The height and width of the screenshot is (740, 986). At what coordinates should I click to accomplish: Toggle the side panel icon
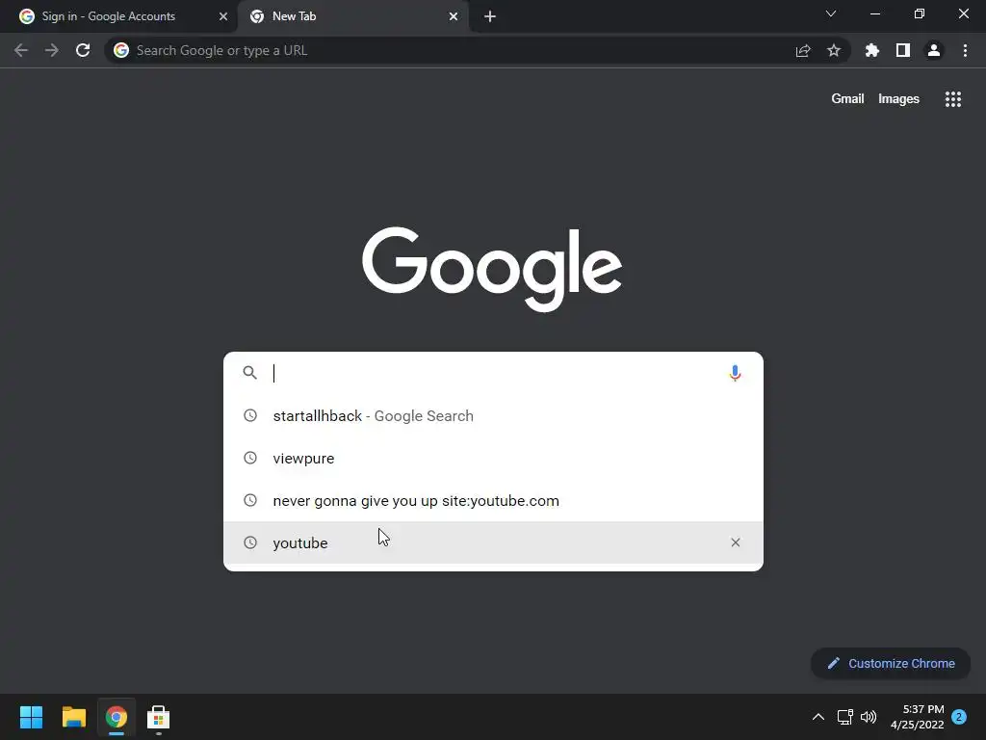point(903,50)
